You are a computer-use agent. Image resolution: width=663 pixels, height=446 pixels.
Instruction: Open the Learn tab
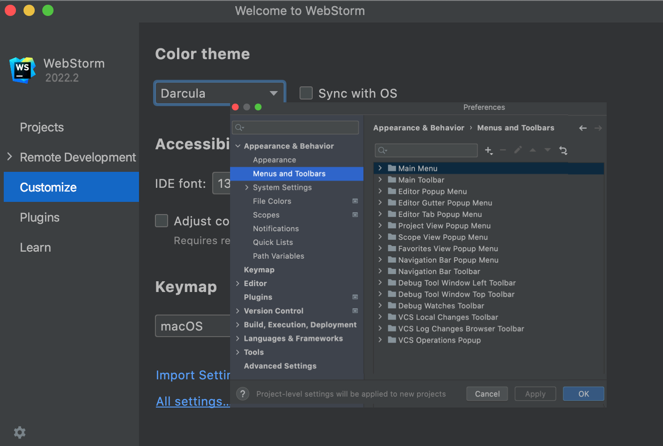point(35,247)
